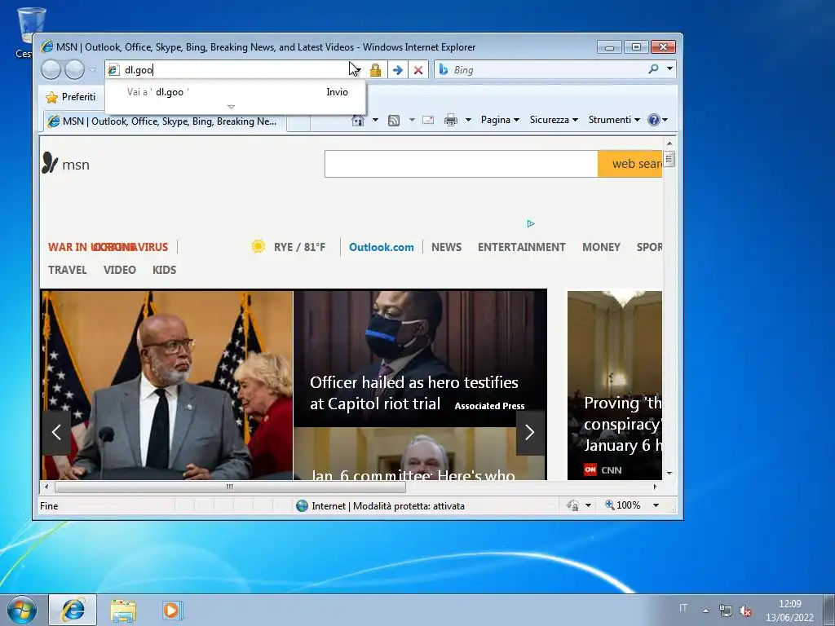Open the Pagina menu
Viewport: 835px width, 626px height.
pos(500,120)
